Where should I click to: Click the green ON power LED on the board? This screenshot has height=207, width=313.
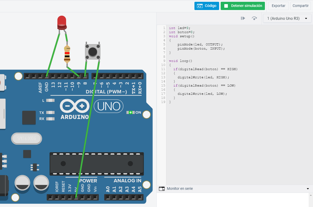tap(130, 112)
